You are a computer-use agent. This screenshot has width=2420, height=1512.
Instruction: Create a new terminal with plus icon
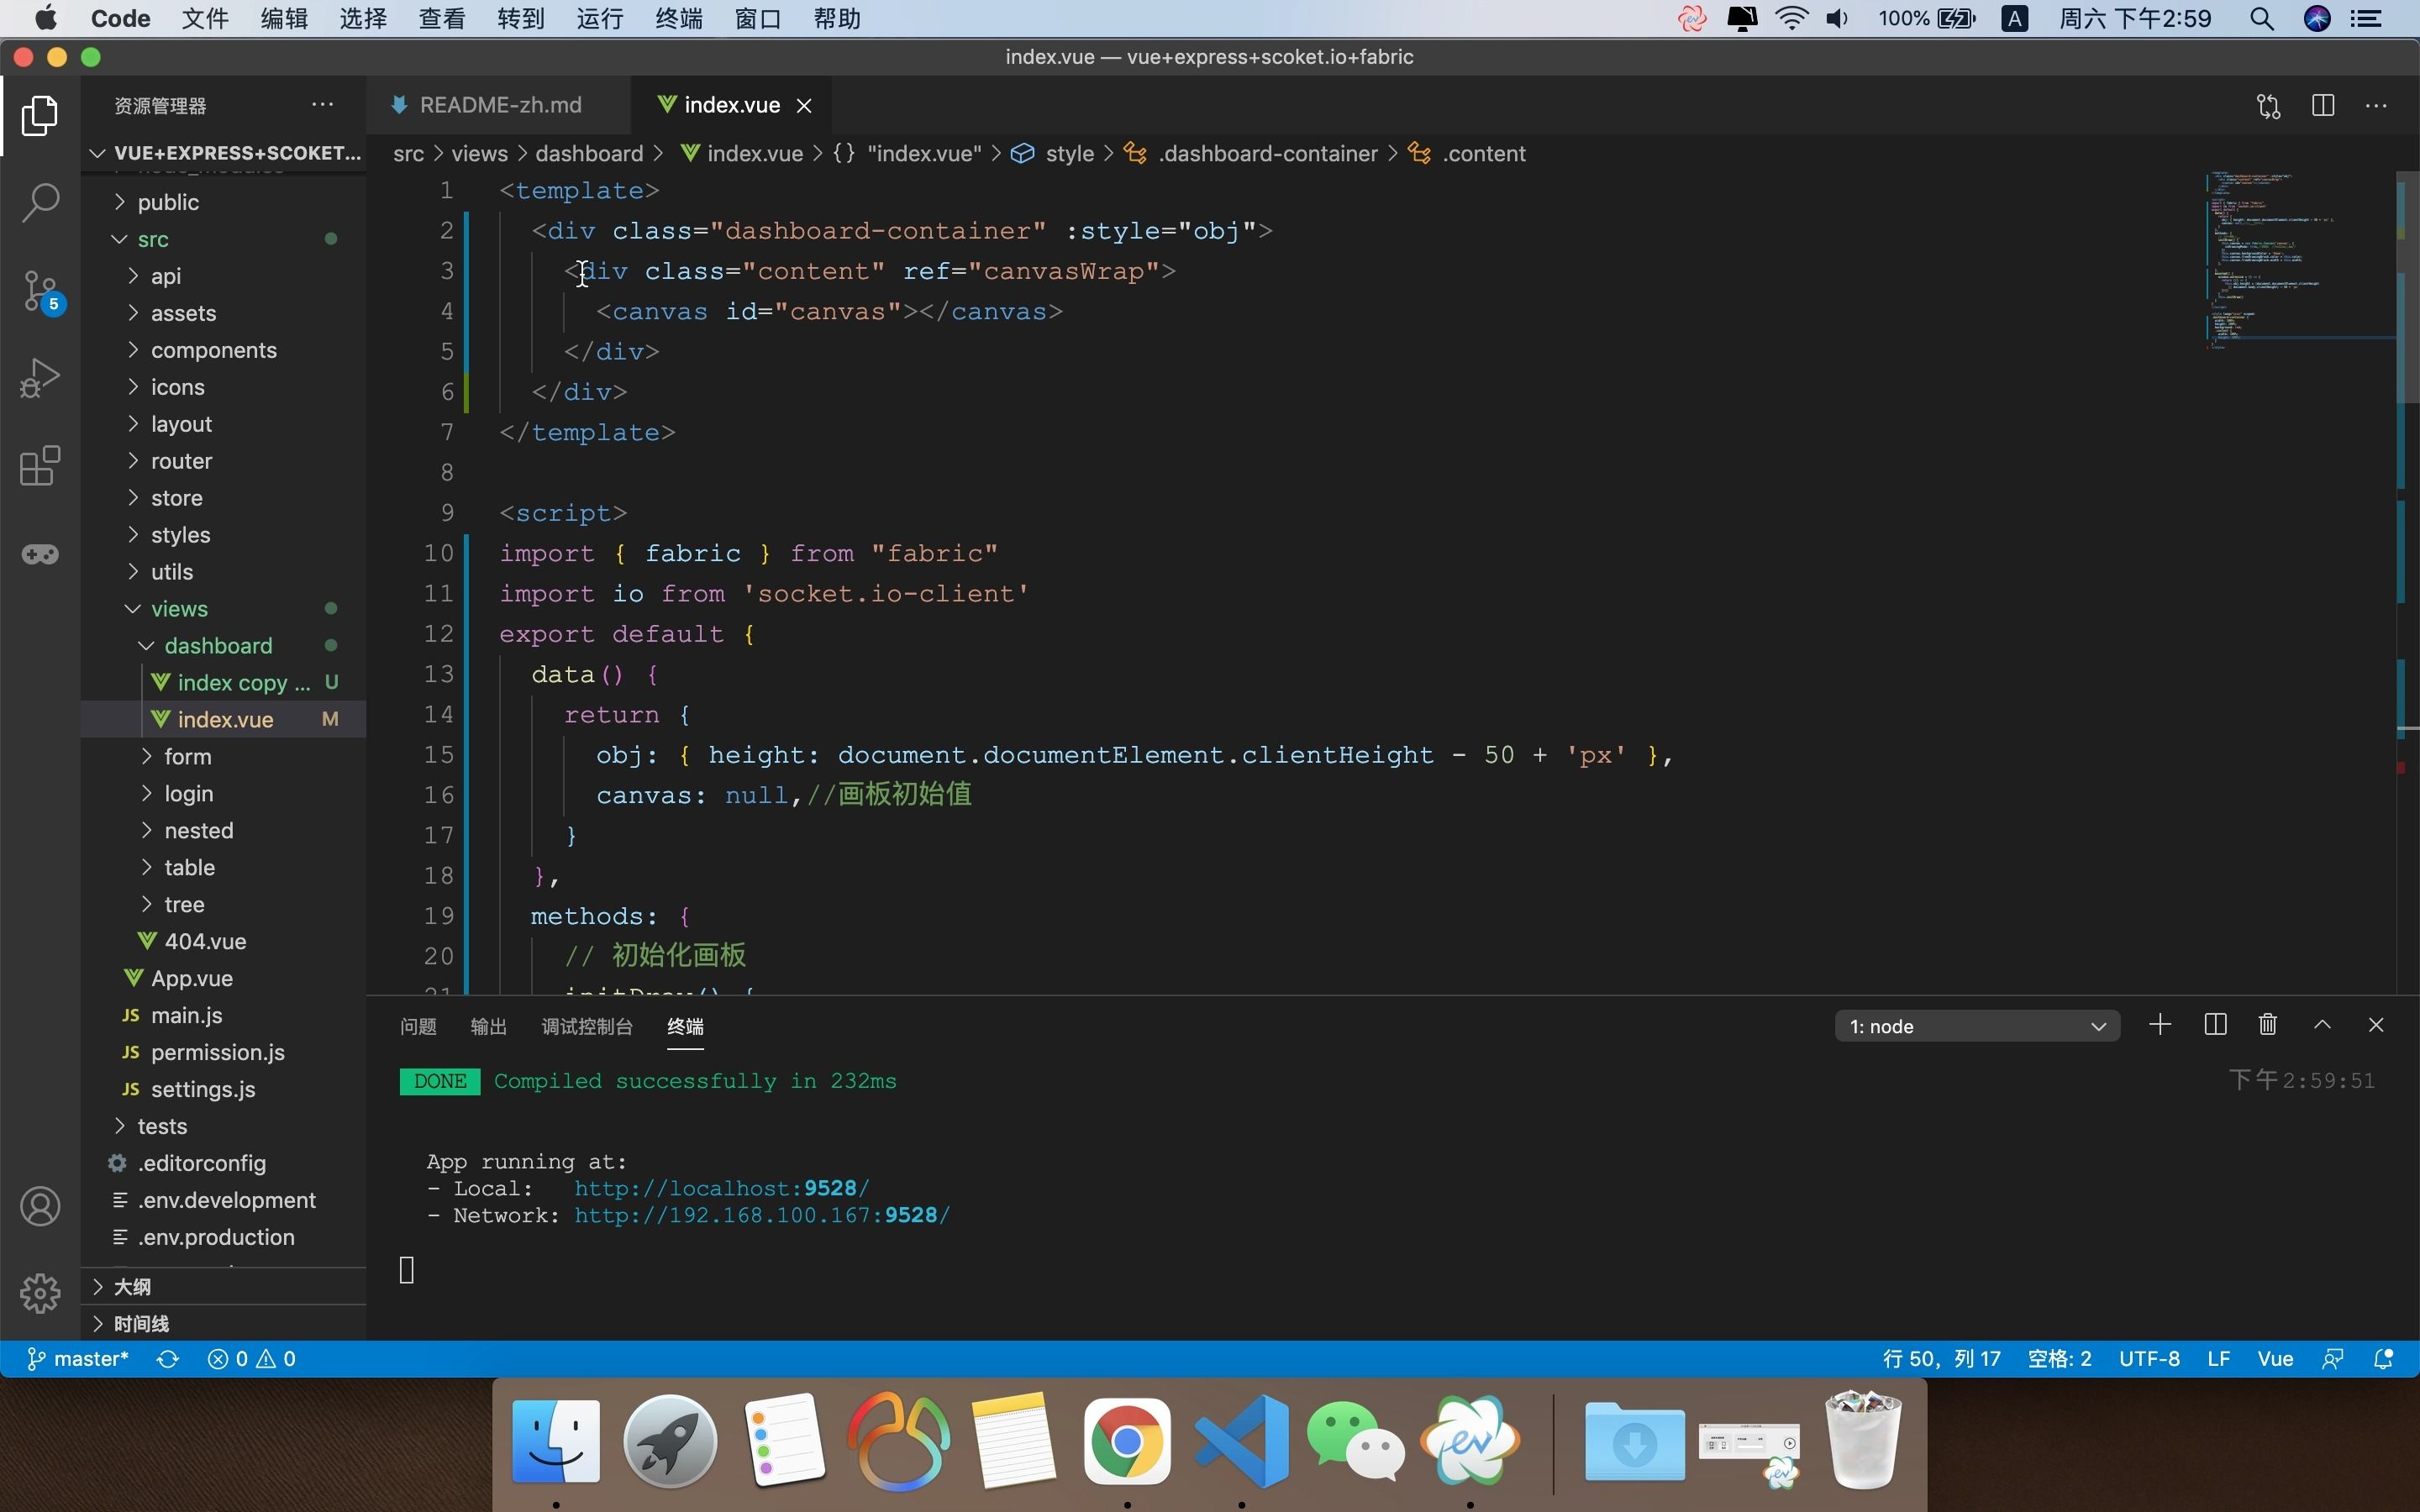click(x=2160, y=1025)
